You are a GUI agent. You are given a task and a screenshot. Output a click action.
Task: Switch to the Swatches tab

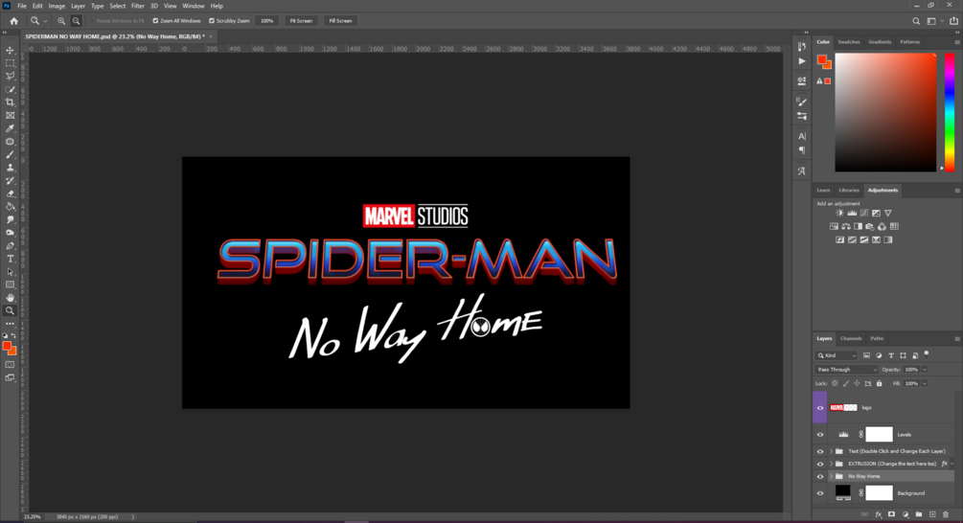tap(848, 42)
